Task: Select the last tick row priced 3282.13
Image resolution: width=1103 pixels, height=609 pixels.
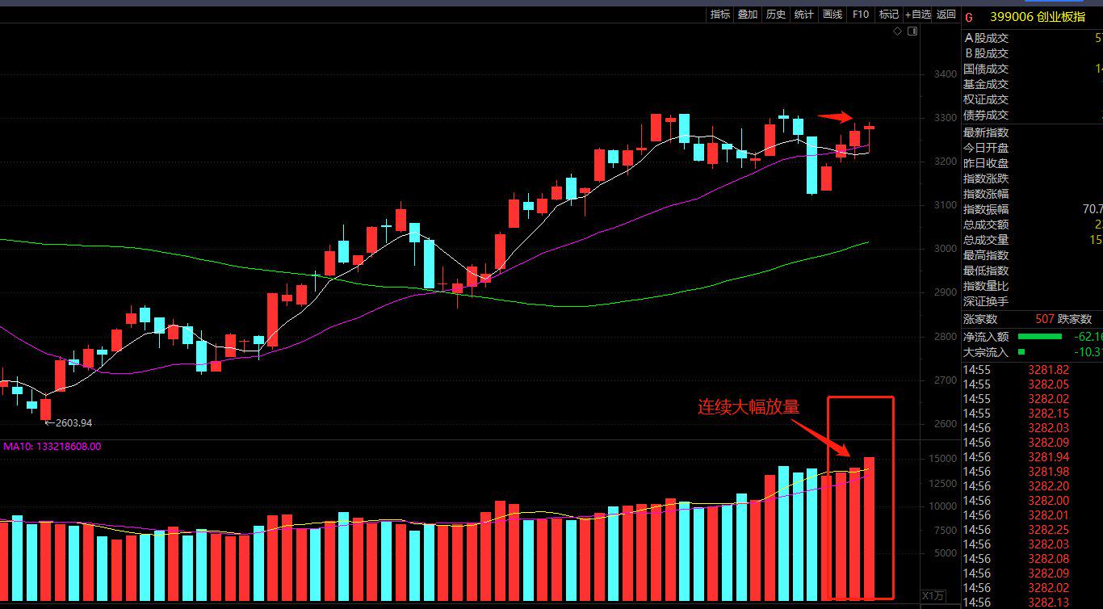Action: click(1032, 603)
